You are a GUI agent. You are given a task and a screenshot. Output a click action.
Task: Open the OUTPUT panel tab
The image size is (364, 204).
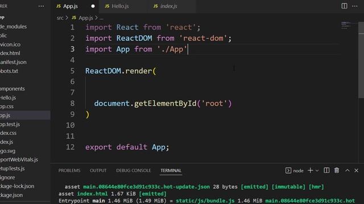98,171
